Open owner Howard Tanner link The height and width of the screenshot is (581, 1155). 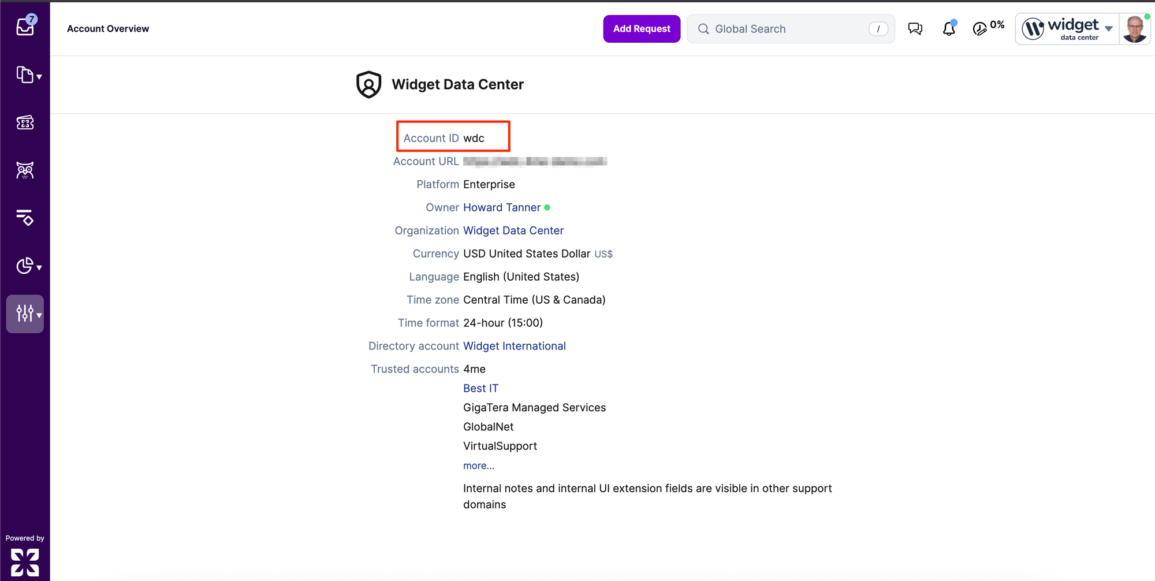click(502, 207)
